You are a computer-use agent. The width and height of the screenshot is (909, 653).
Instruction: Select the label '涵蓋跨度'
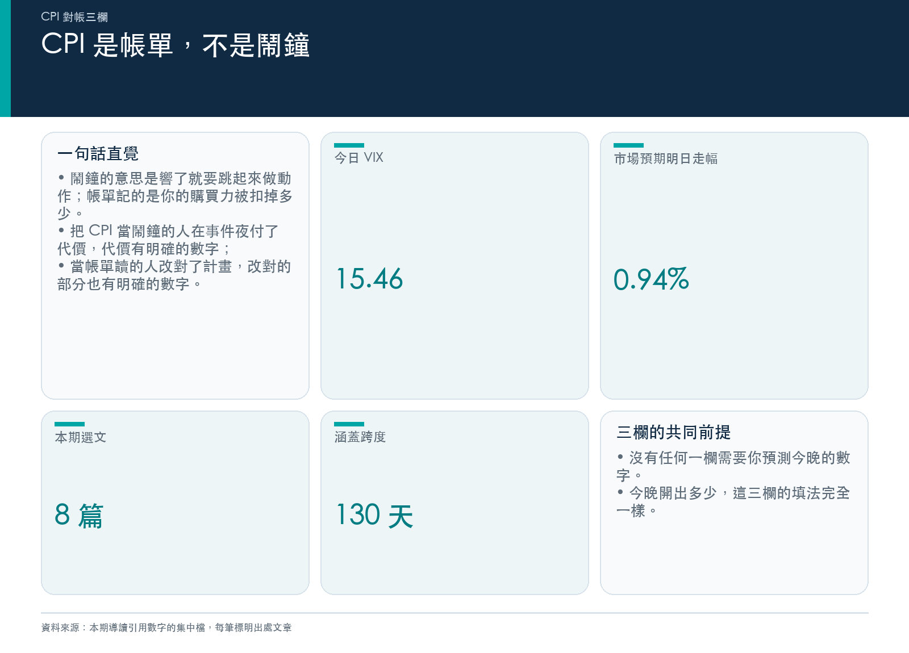[x=360, y=437]
